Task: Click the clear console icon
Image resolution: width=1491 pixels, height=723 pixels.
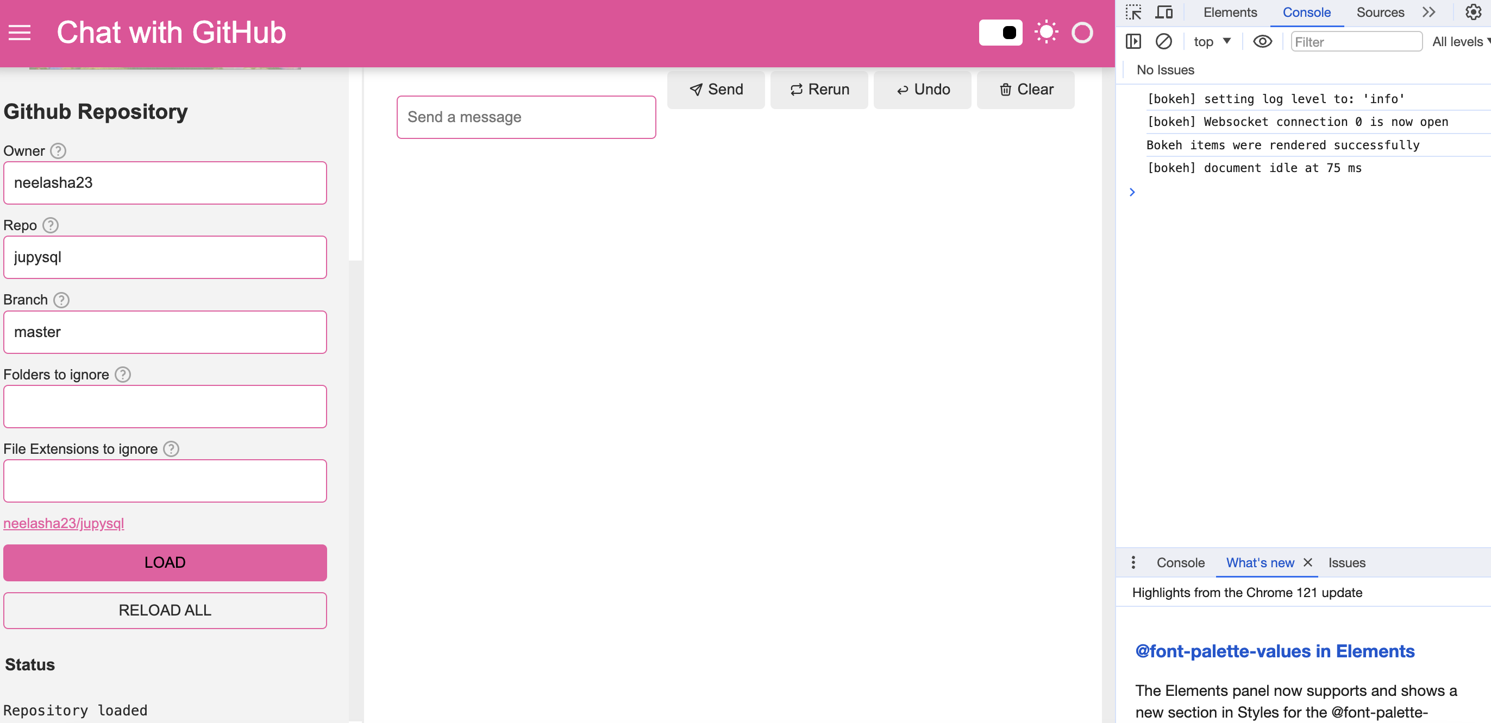Action: [x=1163, y=42]
